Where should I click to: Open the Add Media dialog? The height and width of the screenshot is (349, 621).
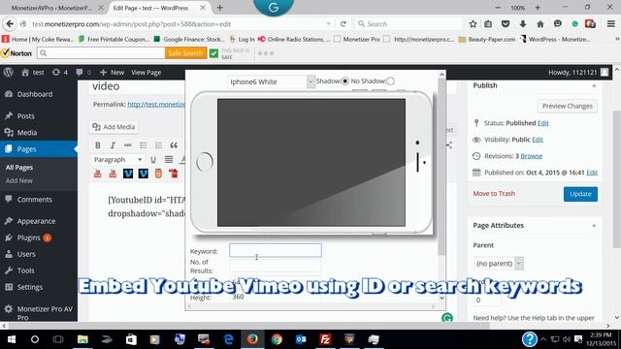114,127
